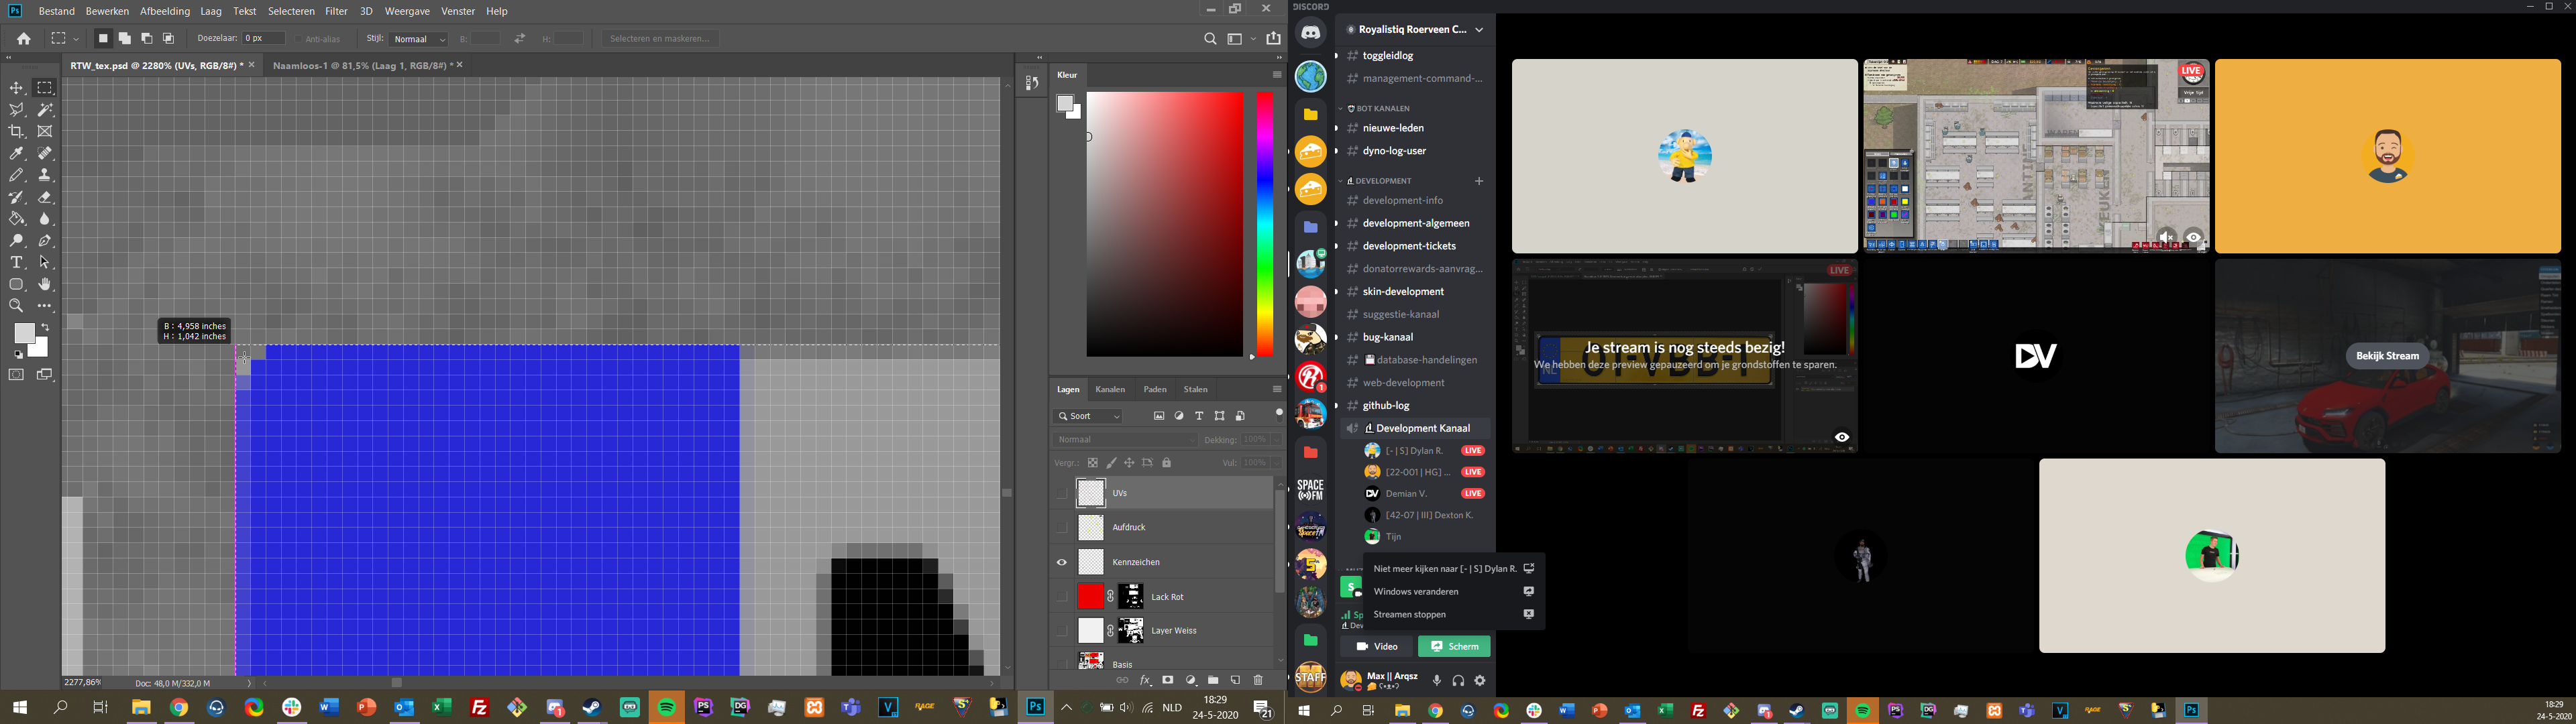Screen dimensions: 2576x724
Task: Switch to the Kanalen tab
Action: pos(1110,389)
